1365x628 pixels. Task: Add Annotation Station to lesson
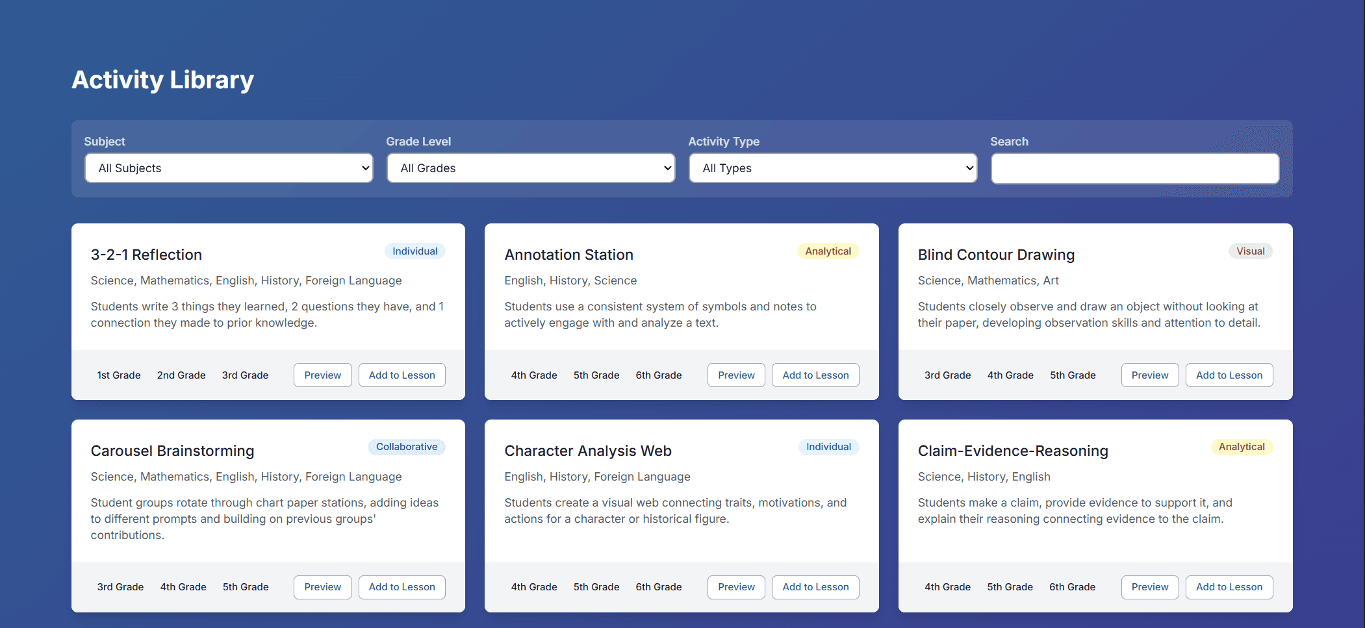815,375
